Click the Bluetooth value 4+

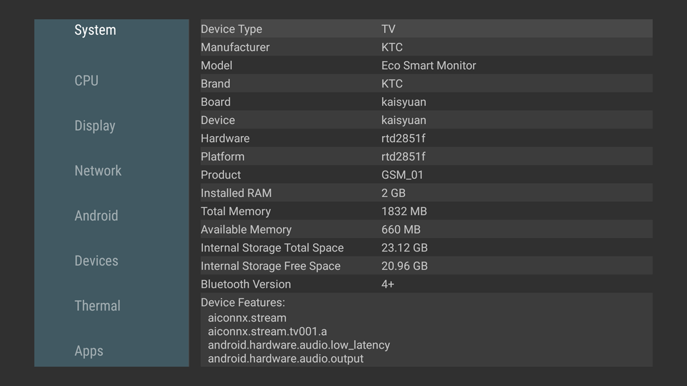(x=388, y=285)
